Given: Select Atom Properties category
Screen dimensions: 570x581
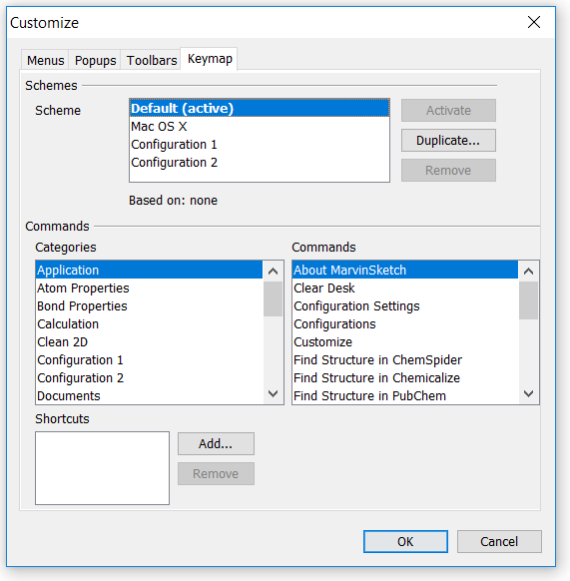Looking at the screenshot, I should [149, 288].
